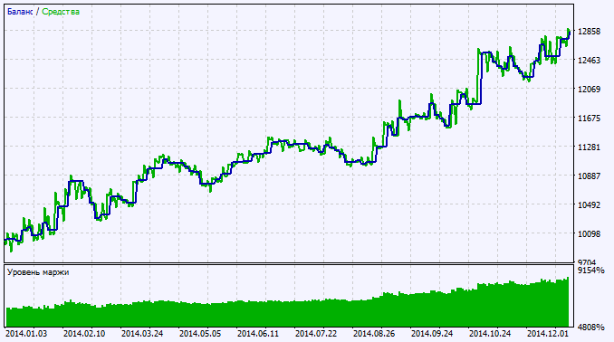
Task: Click the 2014.07.22 date label
Action: pos(316,334)
